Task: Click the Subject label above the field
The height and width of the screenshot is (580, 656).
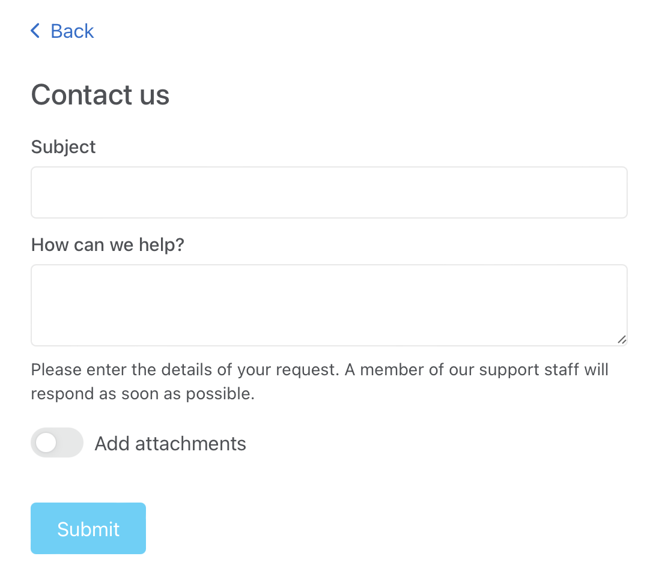Action: tap(63, 147)
